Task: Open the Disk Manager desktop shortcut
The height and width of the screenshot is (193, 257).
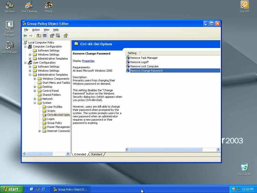Action: pos(10,47)
